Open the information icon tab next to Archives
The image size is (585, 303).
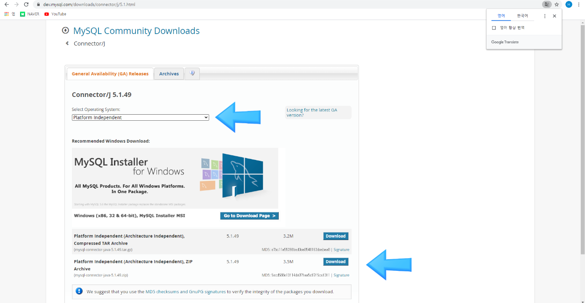click(x=192, y=74)
